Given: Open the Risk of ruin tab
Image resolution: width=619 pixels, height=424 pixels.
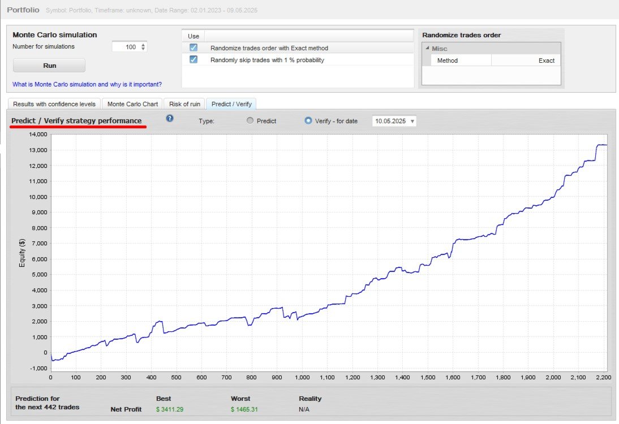Looking at the screenshot, I should [184, 104].
